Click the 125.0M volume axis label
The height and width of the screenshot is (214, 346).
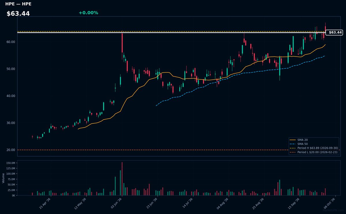[11, 168]
